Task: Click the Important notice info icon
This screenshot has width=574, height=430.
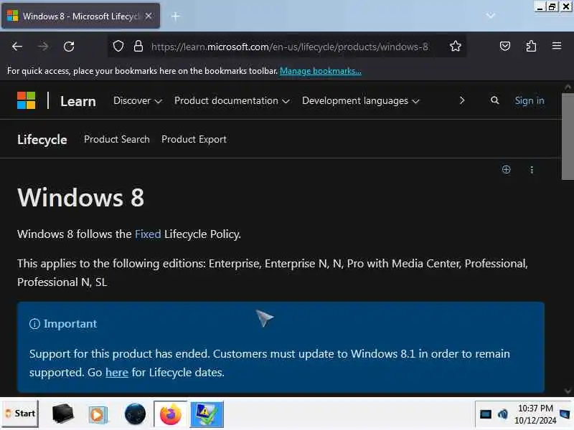Action: pos(34,324)
